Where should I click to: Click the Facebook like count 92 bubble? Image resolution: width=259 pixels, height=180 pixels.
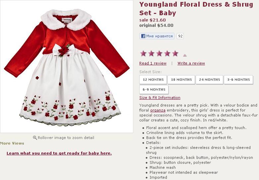pyautogui.click(x=180, y=36)
